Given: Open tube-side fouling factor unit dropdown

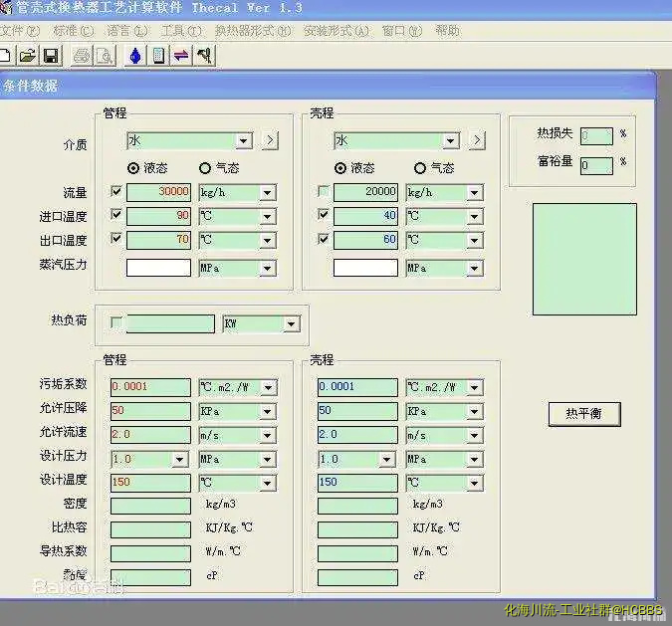Looking at the screenshot, I should pyautogui.click(x=268, y=388).
